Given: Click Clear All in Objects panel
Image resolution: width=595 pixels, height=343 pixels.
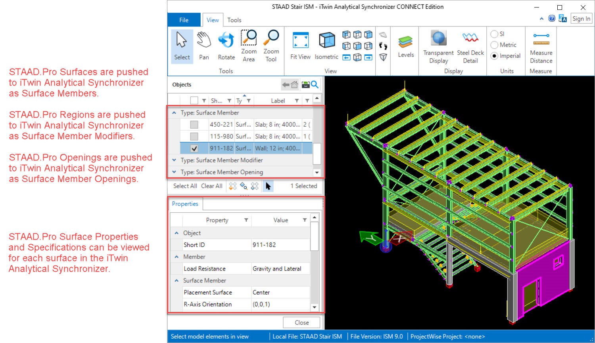Looking at the screenshot, I should [212, 186].
